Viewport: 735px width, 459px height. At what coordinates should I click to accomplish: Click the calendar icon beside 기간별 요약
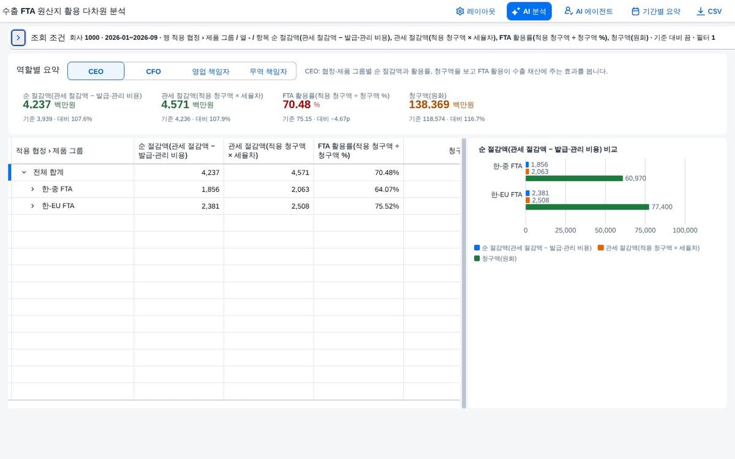click(x=635, y=11)
